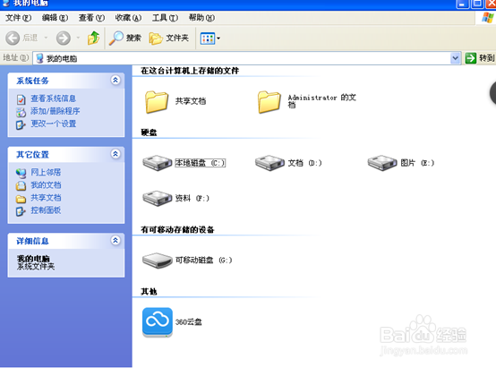The height and width of the screenshot is (368, 496).
Task: Click the 共享文档 folder label
Action: pos(191,101)
